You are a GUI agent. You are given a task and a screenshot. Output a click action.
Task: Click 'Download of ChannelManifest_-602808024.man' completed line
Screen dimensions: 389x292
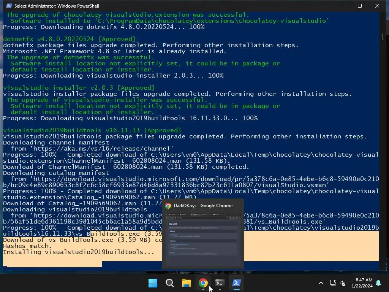(126, 167)
